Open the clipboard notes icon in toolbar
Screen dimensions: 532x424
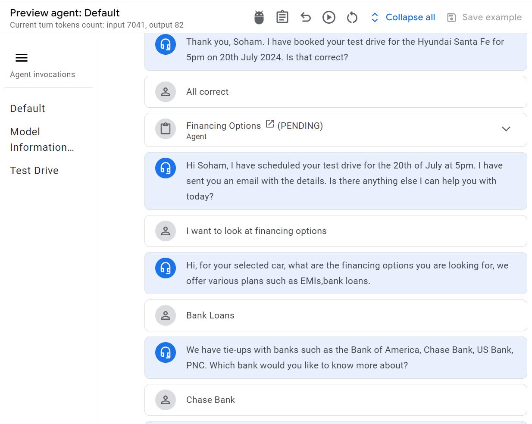coord(282,17)
